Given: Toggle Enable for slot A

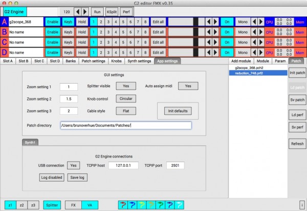Looking at the screenshot, I should pos(53,22).
